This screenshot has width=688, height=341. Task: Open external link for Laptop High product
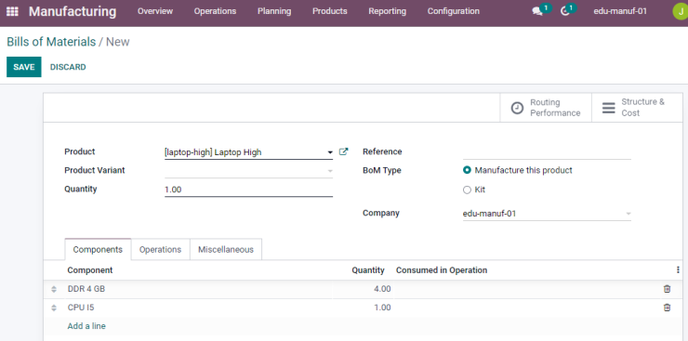(344, 151)
